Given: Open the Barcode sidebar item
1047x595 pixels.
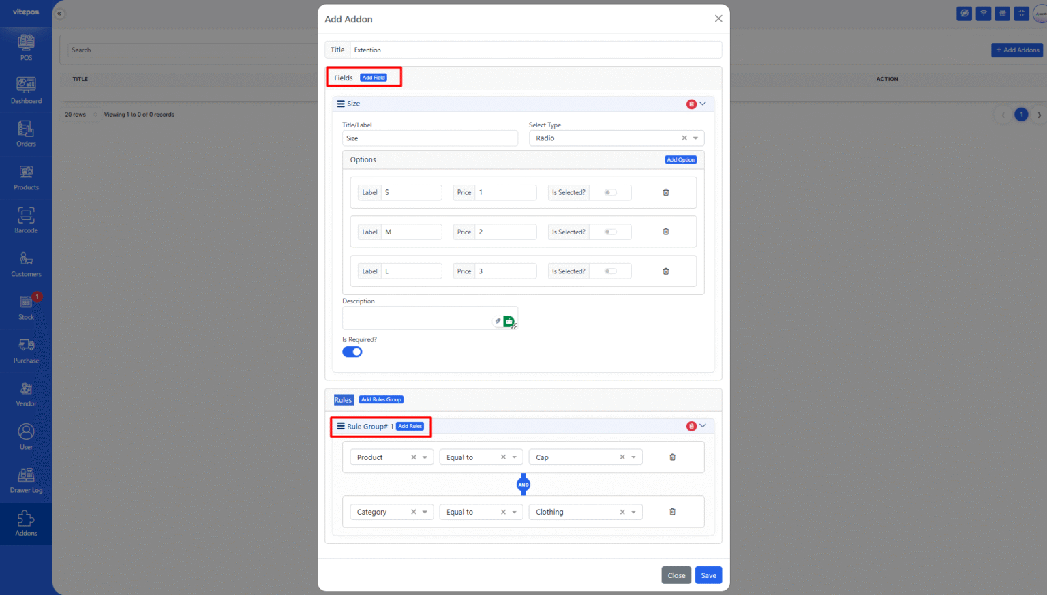Looking at the screenshot, I should (26, 220).
